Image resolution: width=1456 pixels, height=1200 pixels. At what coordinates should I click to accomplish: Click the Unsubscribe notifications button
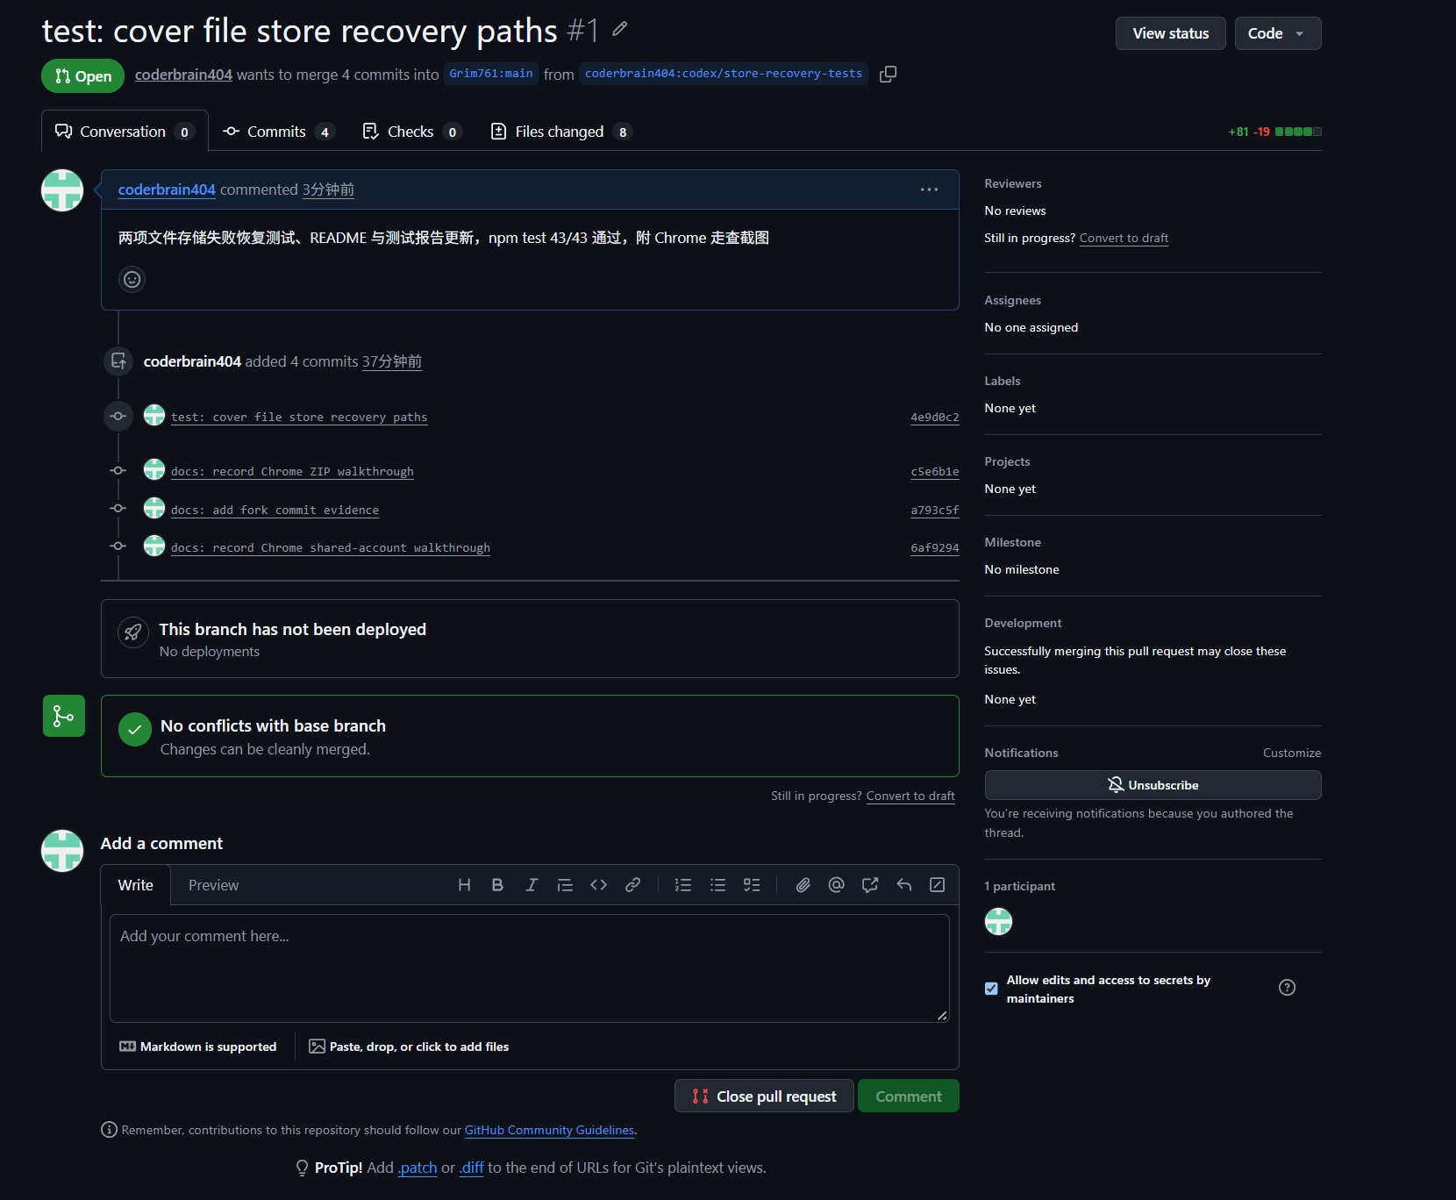(1153, 785)
